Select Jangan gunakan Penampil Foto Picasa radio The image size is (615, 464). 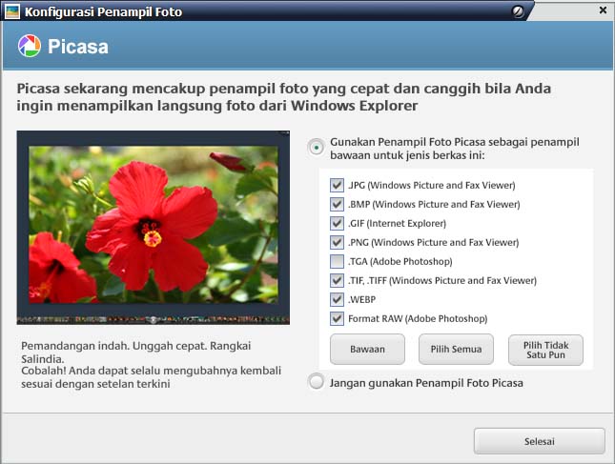pyautogui.click(x=317, y=382)
